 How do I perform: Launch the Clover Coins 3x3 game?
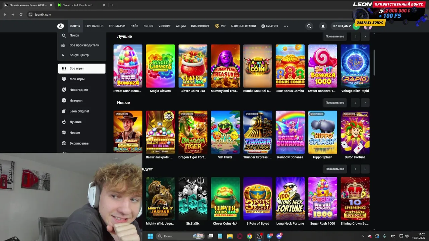[193, 66]
